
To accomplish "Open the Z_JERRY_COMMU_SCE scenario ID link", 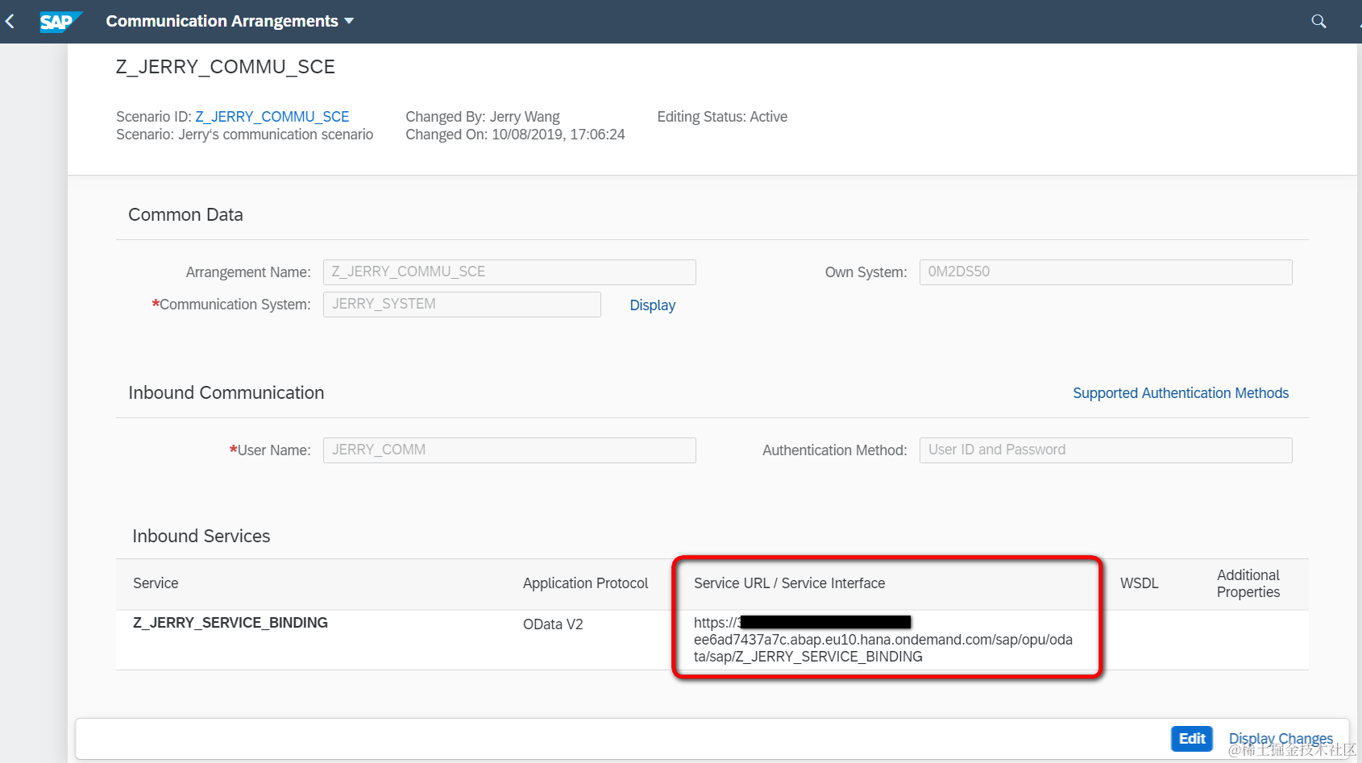I will [272, 117].
